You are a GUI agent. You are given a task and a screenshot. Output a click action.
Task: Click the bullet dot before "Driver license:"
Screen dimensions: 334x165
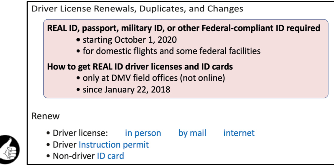pos(49,134)
